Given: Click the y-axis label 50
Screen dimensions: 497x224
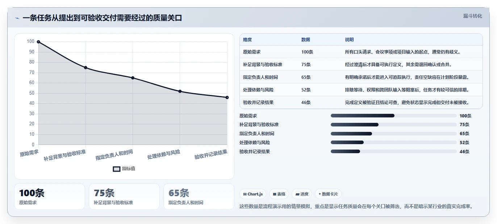Looking at the screenshot, I should coord(32,93).
